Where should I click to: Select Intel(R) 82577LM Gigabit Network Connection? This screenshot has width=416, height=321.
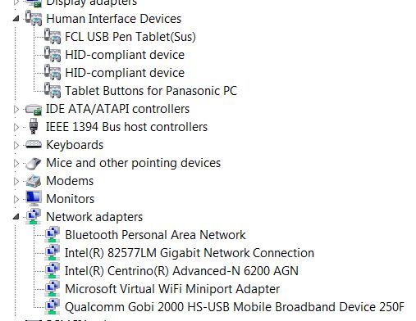coord(190,253)
